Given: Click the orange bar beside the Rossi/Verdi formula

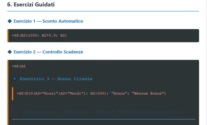Looking at the screenshot, I should 12,94.
